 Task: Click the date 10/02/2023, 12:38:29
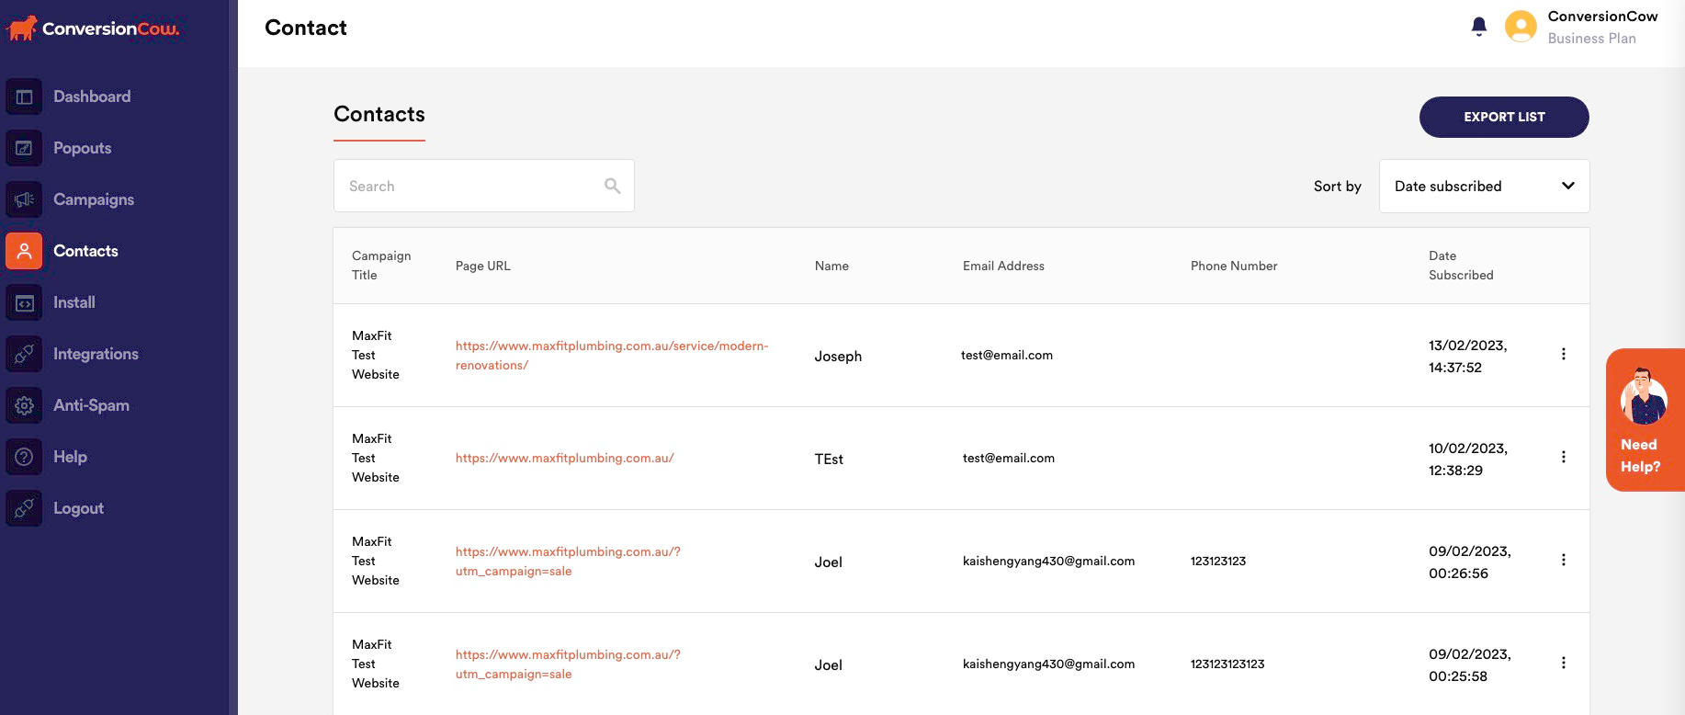(1468, 460)
